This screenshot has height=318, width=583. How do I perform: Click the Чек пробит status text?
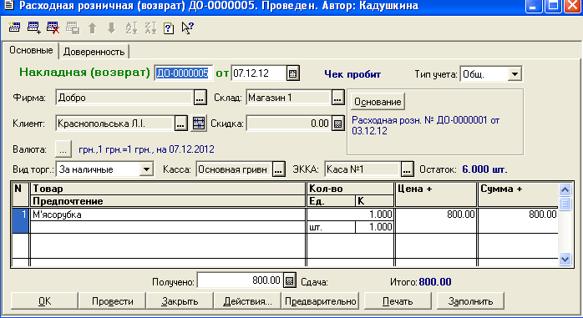tap(352, 74)
